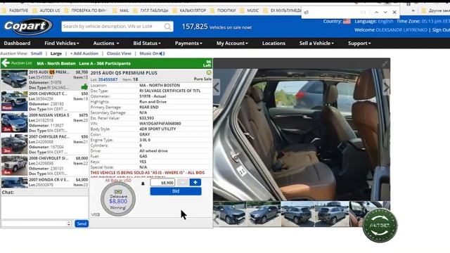This screenshot has width=450, height=253.
Task: Click chat message spinner arrows
Action: click(69, 223)
